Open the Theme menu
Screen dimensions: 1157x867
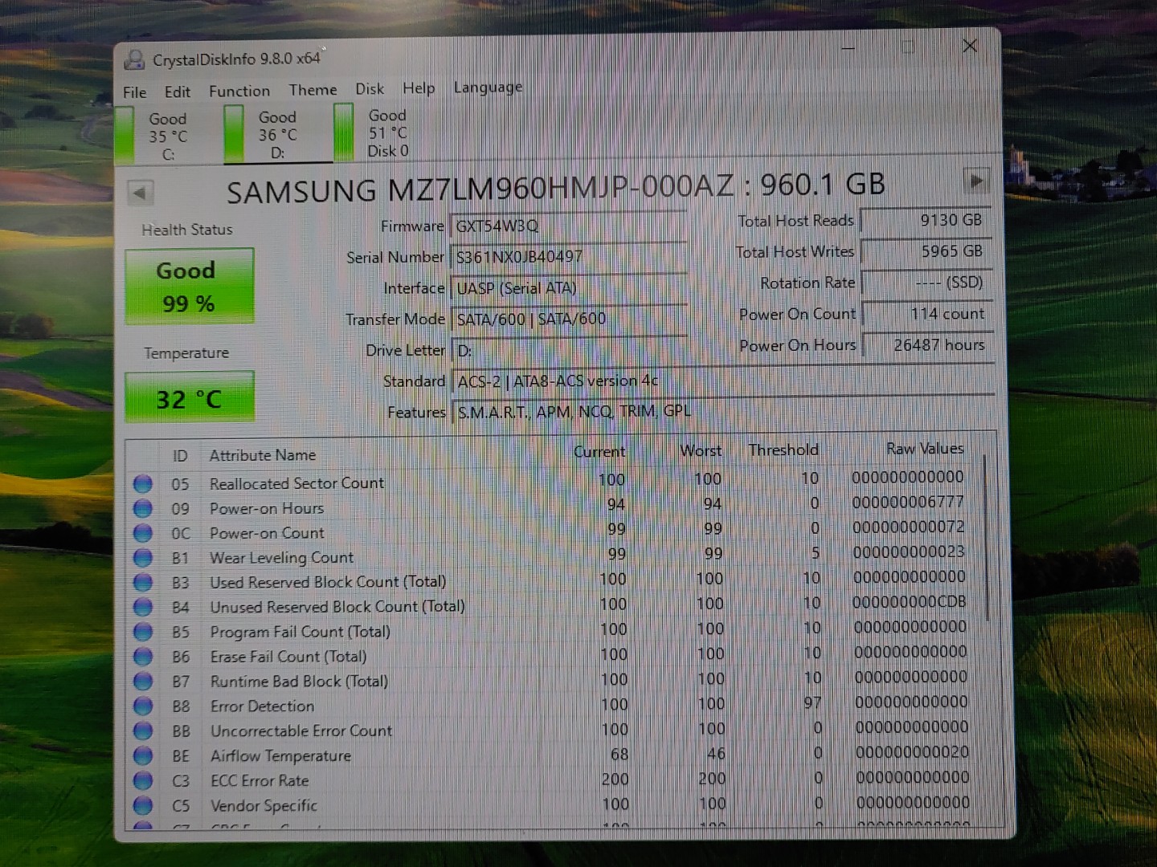point(313,90)
